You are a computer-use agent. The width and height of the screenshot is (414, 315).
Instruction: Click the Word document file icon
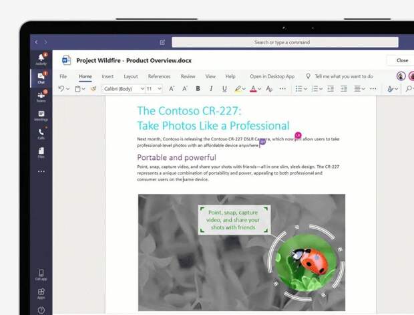point(66,61)
